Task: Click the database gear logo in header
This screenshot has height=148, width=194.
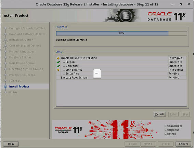Action: pos(126,16)
